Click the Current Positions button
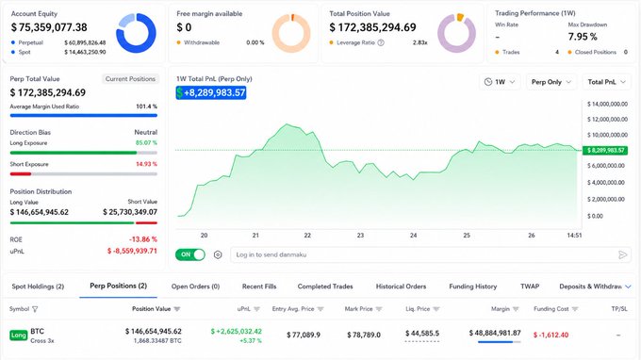Screen dimensions: 641x360 coord(130,79)
